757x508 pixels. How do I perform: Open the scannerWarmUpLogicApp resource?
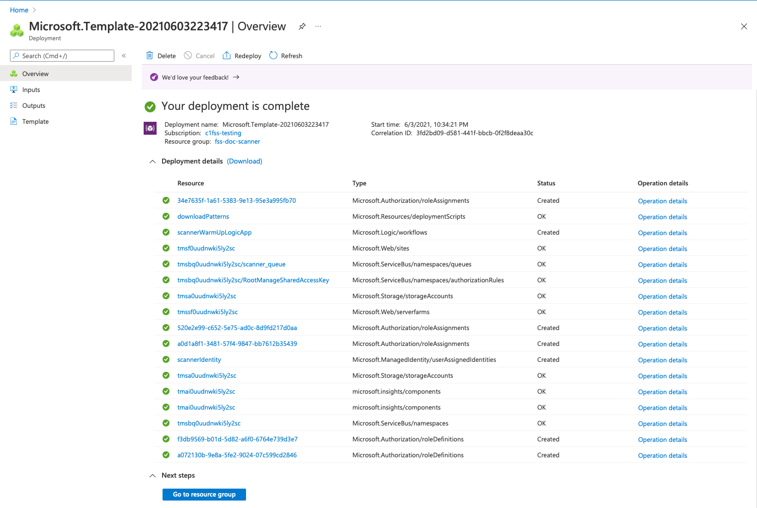click(x=214, y=233)
